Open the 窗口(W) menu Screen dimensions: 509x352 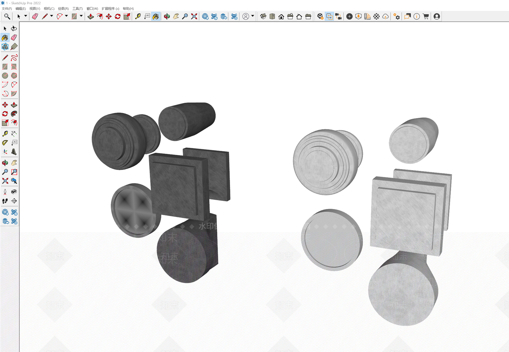(92, 9)
